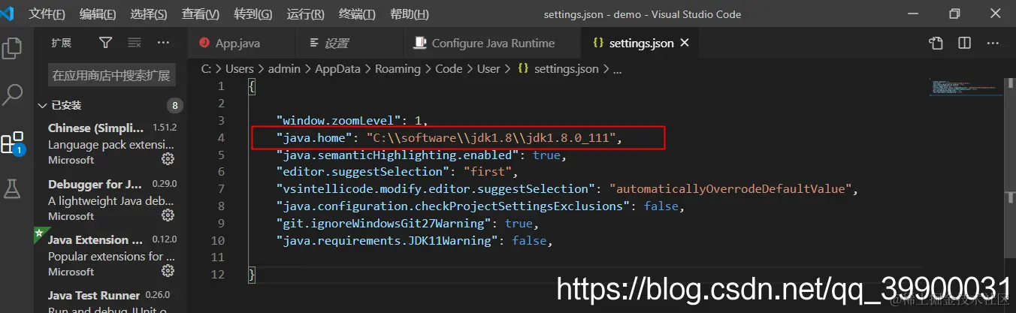Select the Java Extension Pack entry
Image resolution: width=1016 pixels, height=313 pixels.
(x=112, y=255)
